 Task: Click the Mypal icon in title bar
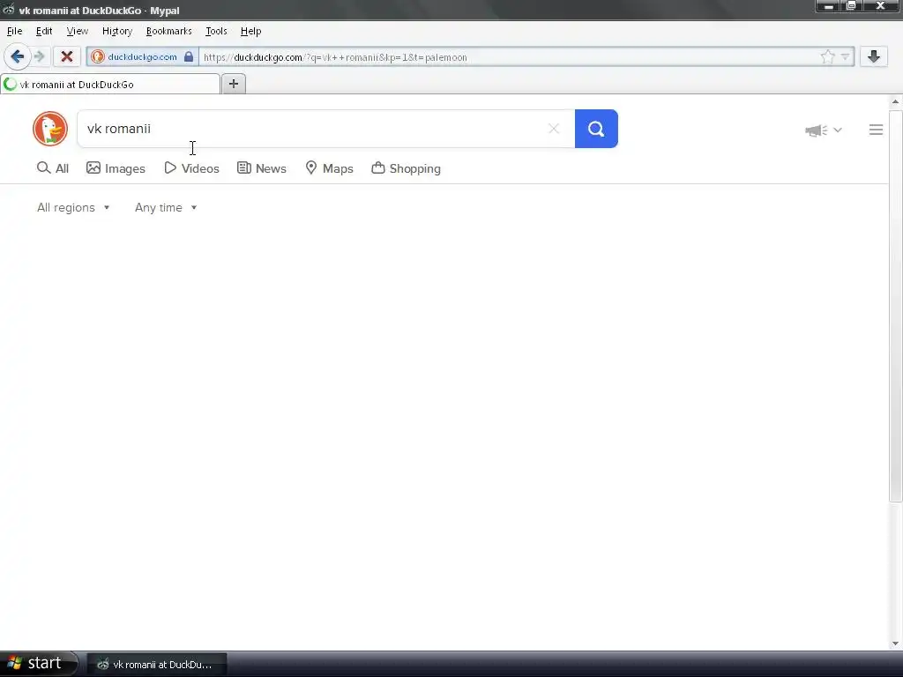click(x=9, y=10)
